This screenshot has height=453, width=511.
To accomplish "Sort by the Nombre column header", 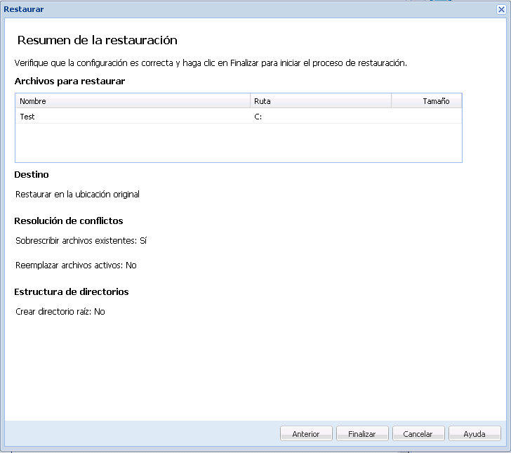I will point(133,101).
